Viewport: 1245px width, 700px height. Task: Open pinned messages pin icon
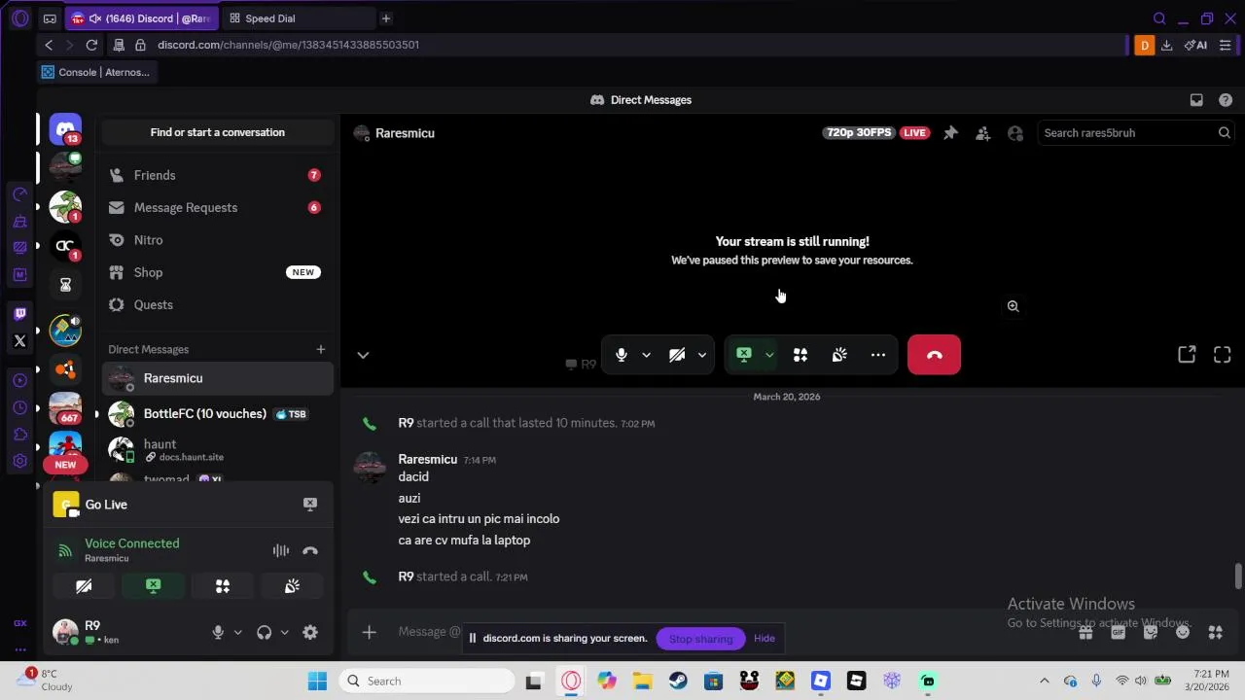click(x=950, y=133)
